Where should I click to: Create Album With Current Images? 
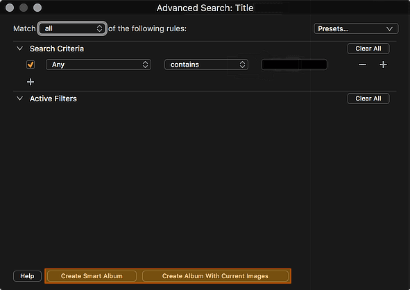pos(215,276)
